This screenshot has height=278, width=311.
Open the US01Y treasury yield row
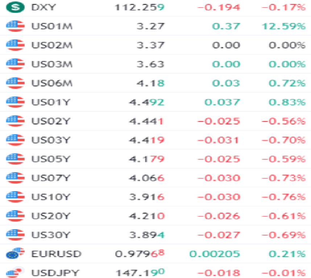tap(155, 102)
